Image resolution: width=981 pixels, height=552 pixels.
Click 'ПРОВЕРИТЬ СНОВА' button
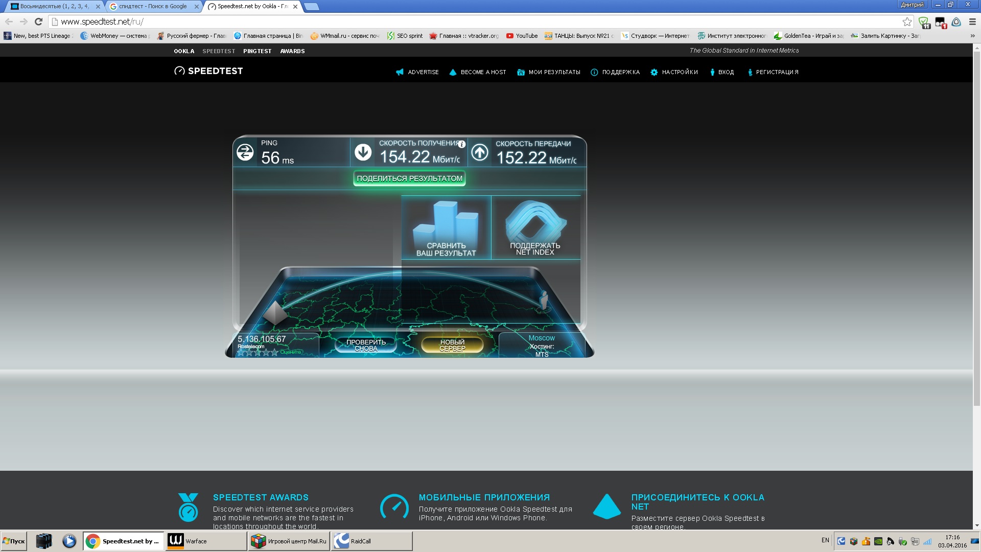(x=366, y=345)
